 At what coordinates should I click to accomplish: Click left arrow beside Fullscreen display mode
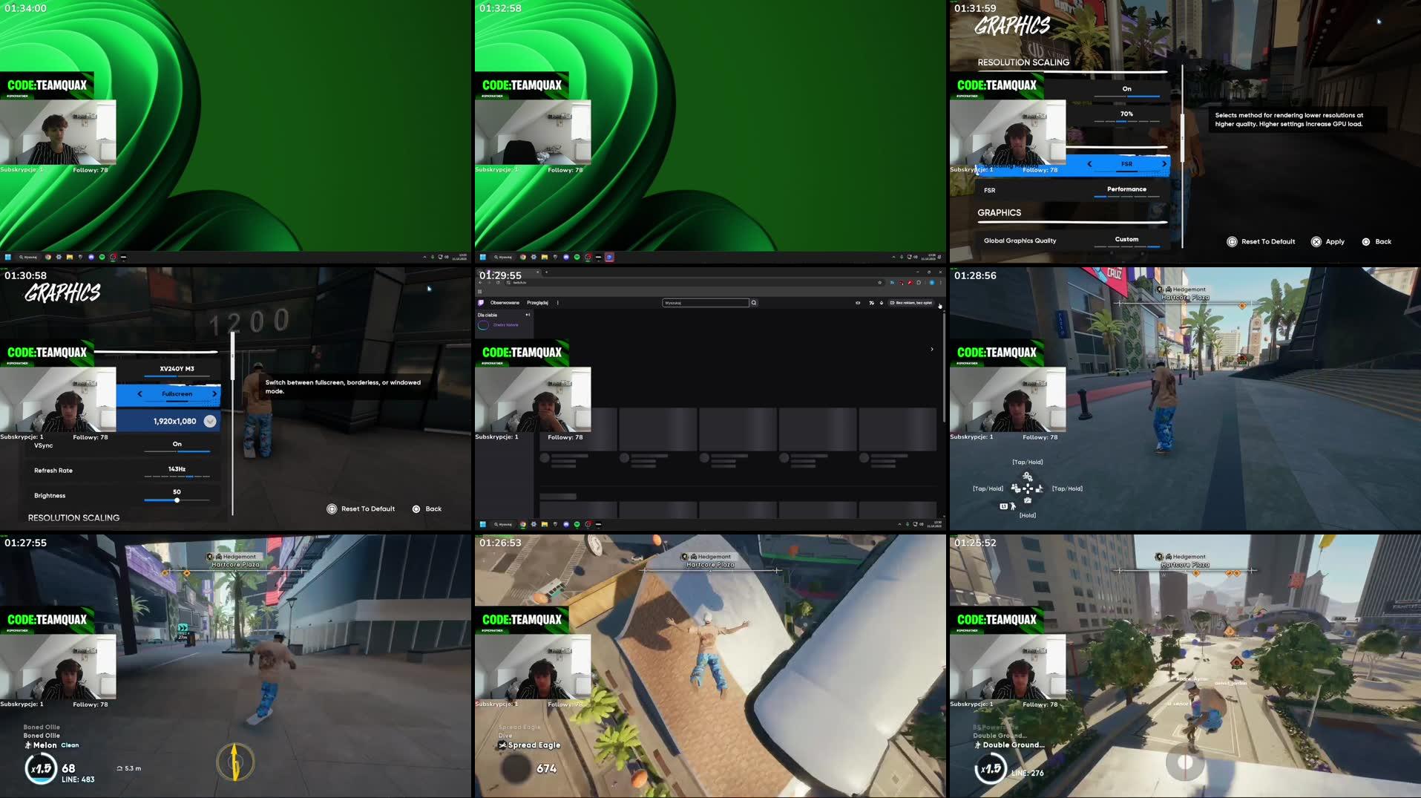tap(140, 394)
